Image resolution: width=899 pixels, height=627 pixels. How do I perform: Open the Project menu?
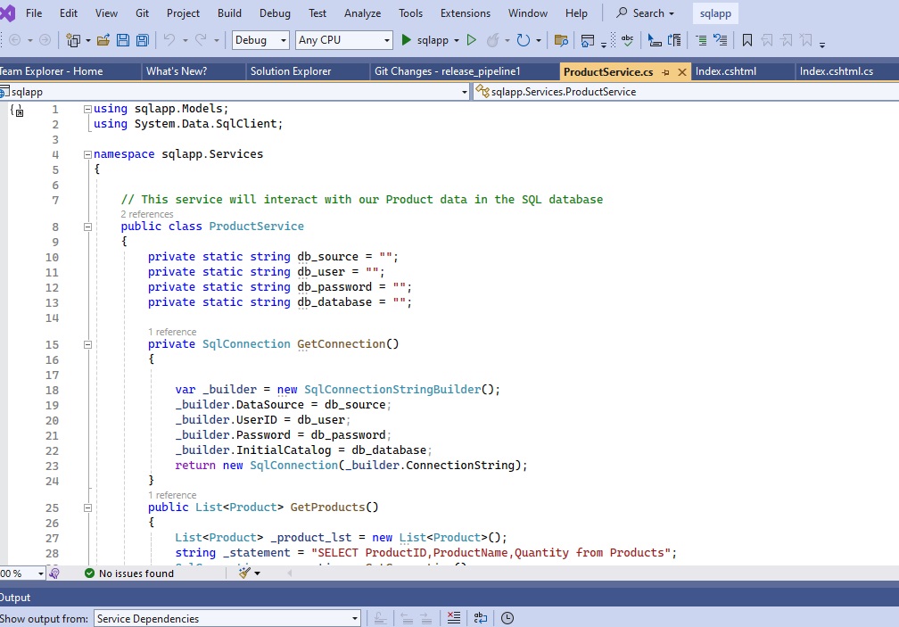[183, 13]
